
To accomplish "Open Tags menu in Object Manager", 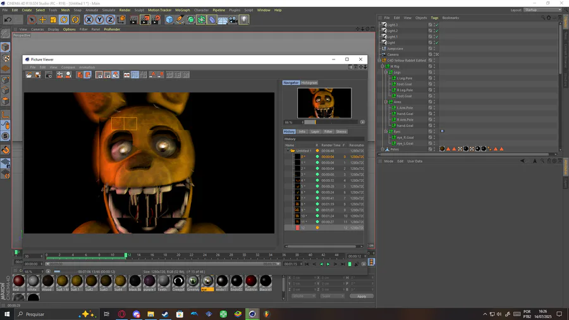I will [x=434, y=18].
